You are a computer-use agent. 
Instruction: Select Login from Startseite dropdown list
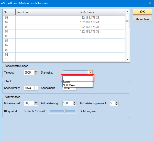(67, 82)
